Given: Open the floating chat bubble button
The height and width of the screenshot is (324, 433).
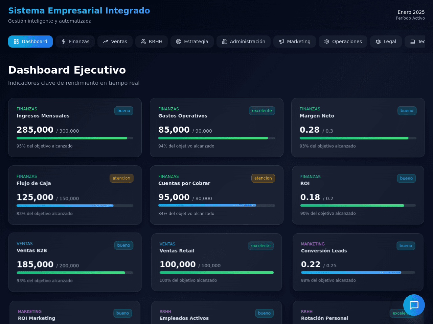Looking at the screenshot, I should pyautogui.click(x=414, y=305).
